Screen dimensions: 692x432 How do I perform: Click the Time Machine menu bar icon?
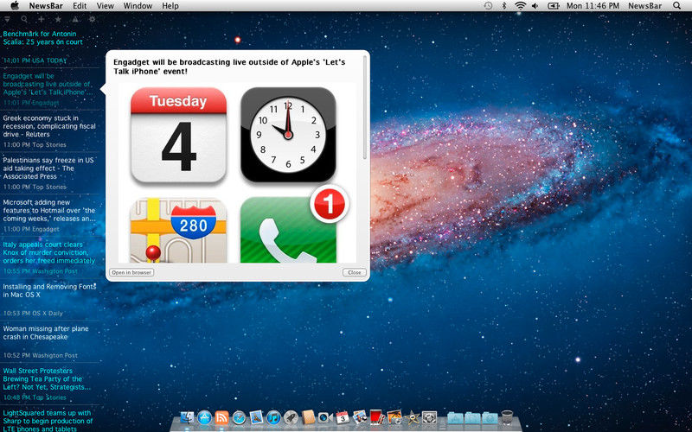click(x=488, y=6)
